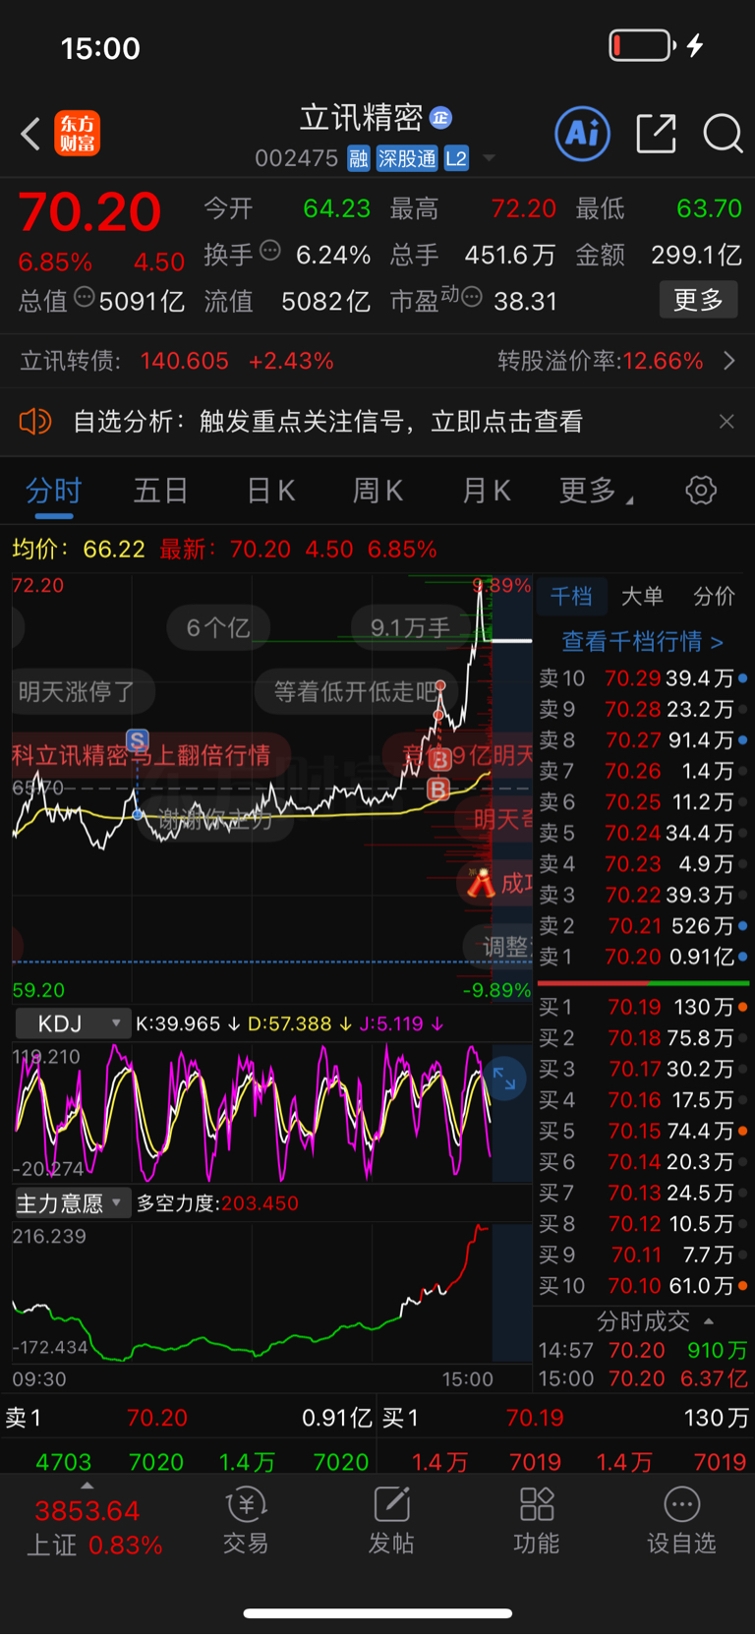Tap the 卖1 price 70.20 order book row

pos(643,957)
